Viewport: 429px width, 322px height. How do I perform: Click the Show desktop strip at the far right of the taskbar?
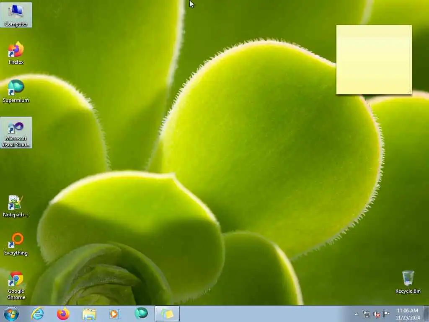click(x=426, y=314)
